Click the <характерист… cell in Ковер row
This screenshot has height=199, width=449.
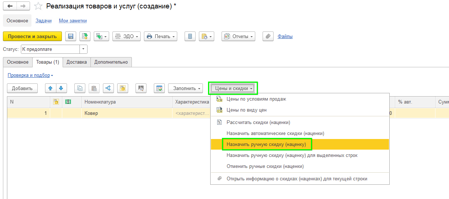tap(191, 113)
